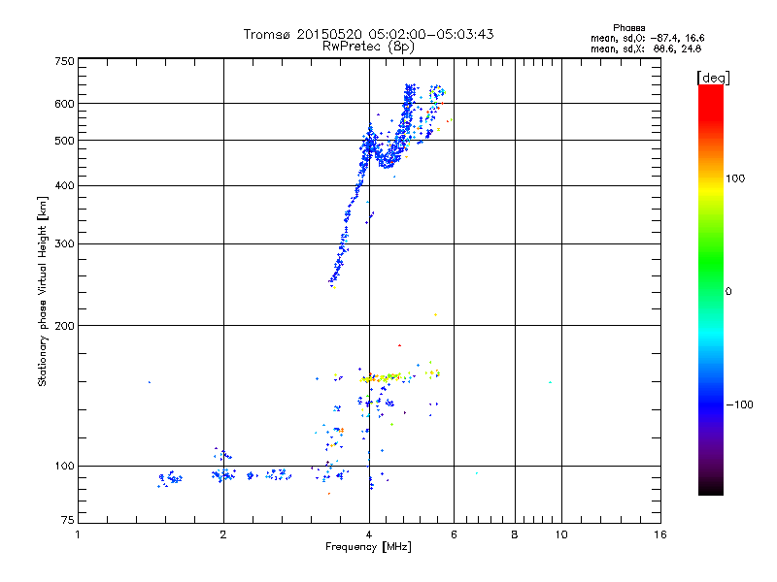
Task: Click the y-axis tick label '200'
Action: [x=64, y=326]
